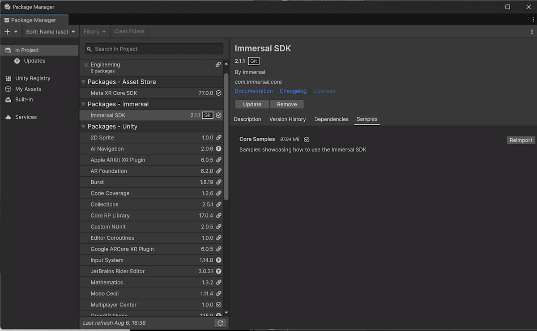The width and height of the screenshot is (537, 331).
Task: Open Documentation link for Immersal SDK
Action: click(254, 91)
